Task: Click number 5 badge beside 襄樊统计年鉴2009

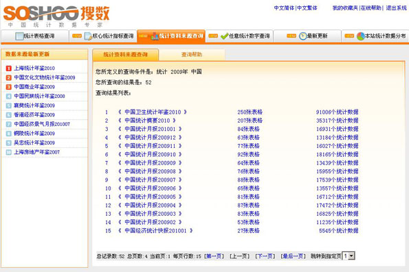Action: [9, 106]
